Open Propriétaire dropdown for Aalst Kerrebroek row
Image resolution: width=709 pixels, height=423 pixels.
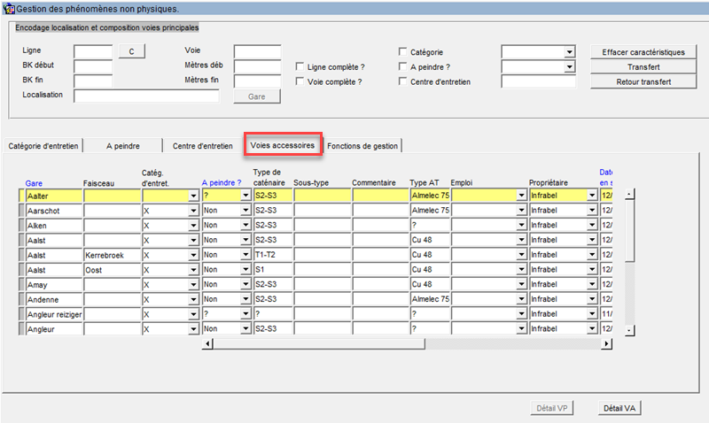[592, 255]
